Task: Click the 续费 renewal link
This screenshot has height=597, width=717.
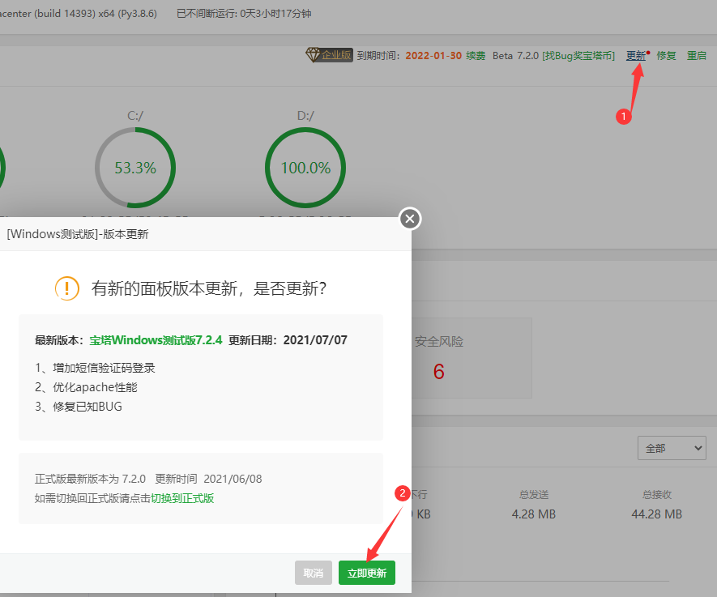Action: click(476, 56)
